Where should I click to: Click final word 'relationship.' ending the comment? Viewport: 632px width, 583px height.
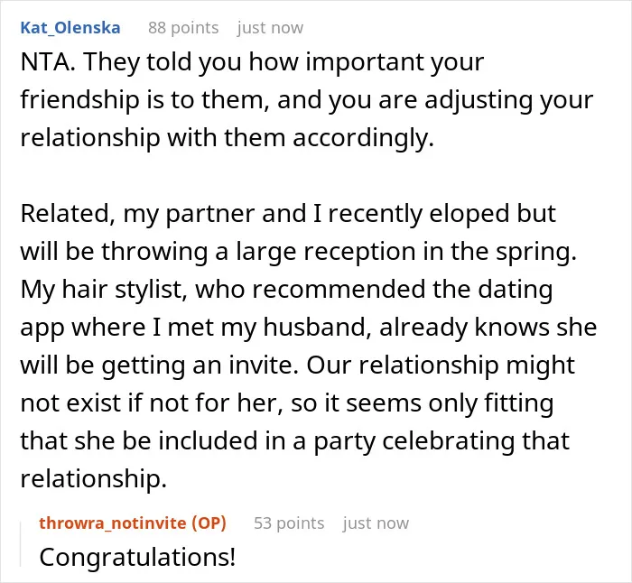(x=94, y=478)
